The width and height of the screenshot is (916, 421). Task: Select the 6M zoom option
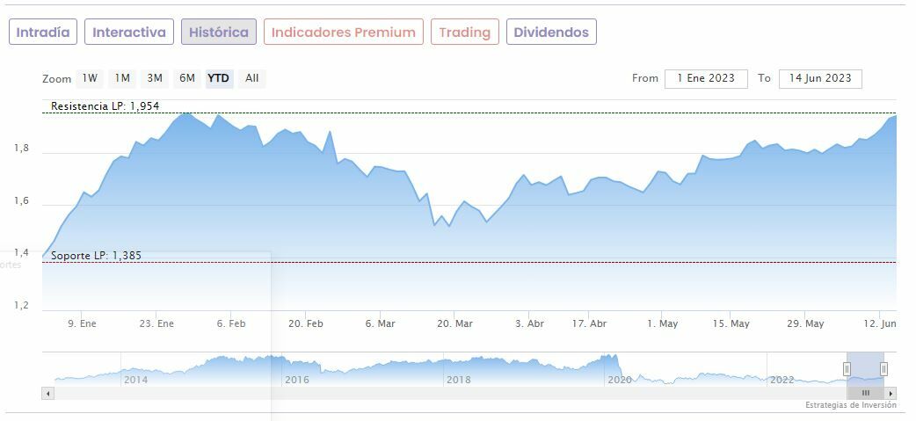tap(187, 78)
